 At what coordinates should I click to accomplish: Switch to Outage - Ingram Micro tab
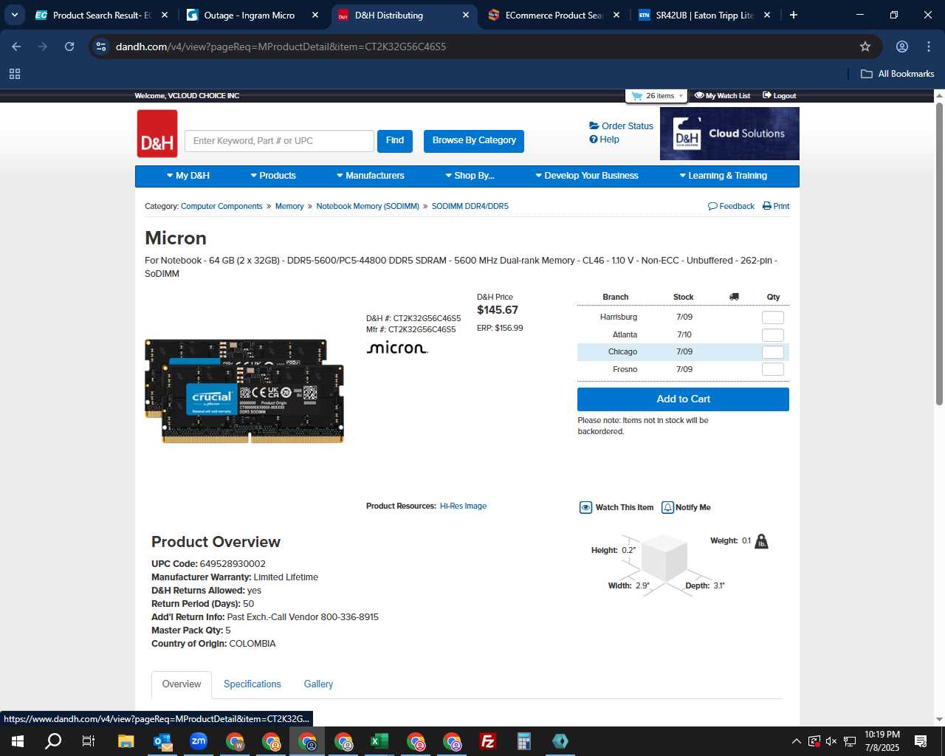tap(253, 15)
